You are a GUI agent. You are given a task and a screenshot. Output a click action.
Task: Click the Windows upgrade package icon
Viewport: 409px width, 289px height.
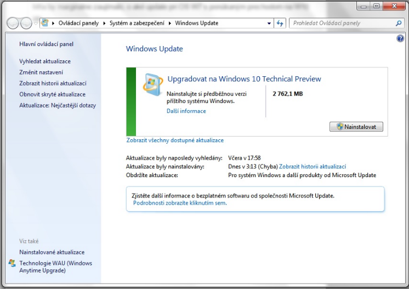pos(153,84)
